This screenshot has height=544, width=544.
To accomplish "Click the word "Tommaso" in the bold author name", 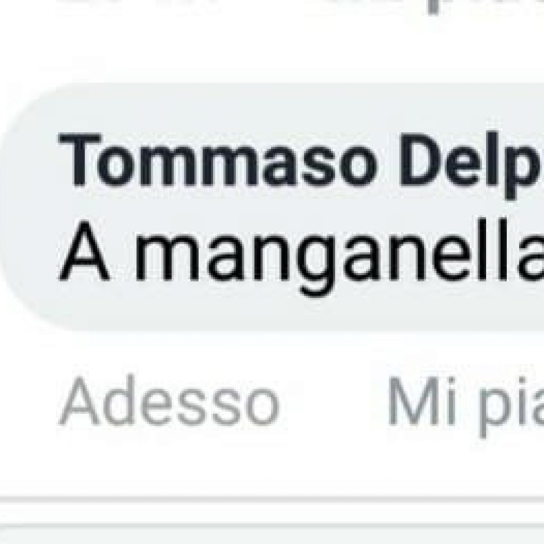I will pyautogui.click(x=218, y=160).
